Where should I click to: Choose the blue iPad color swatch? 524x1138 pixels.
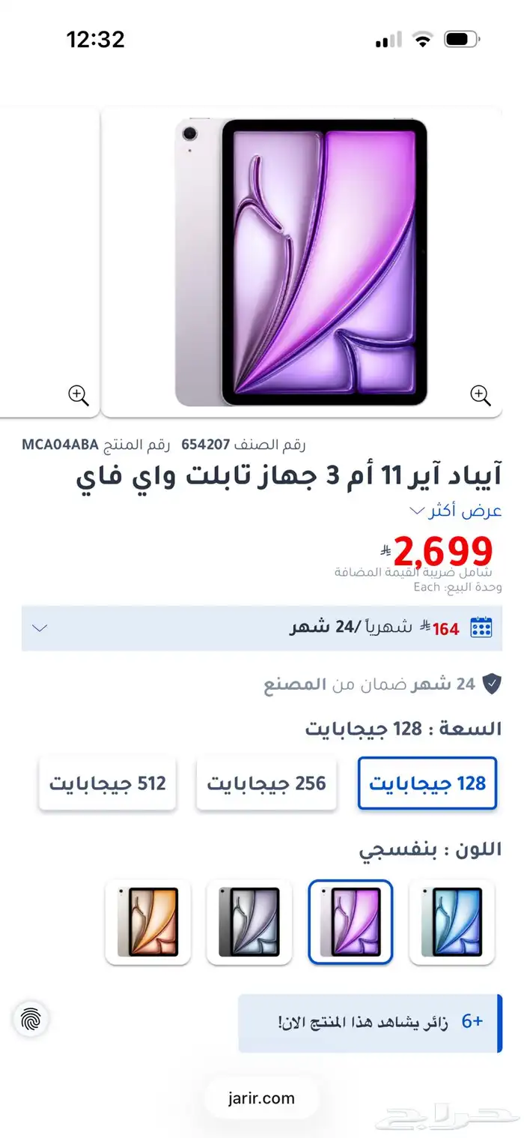click(452, 922)
